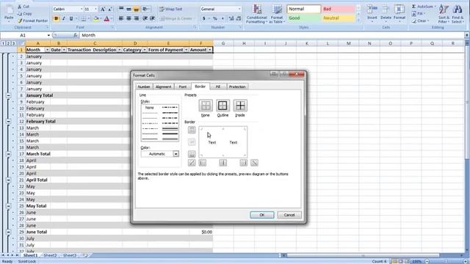Viewport: 470px width, 264px height.
Task: Click the Copy command
Action: point(24,13)
